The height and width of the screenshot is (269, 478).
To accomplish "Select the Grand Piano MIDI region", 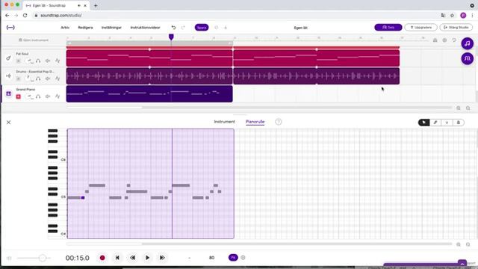I will pos(149,93).
